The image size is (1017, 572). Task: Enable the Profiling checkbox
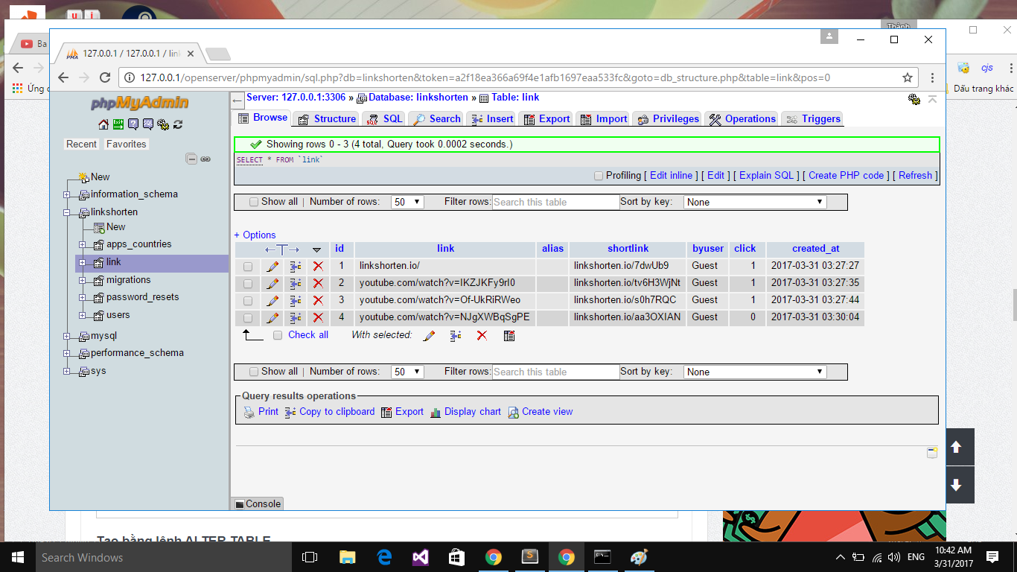point(599,176)
